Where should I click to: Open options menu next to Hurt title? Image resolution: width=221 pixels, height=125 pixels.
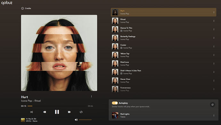[91, 96]
